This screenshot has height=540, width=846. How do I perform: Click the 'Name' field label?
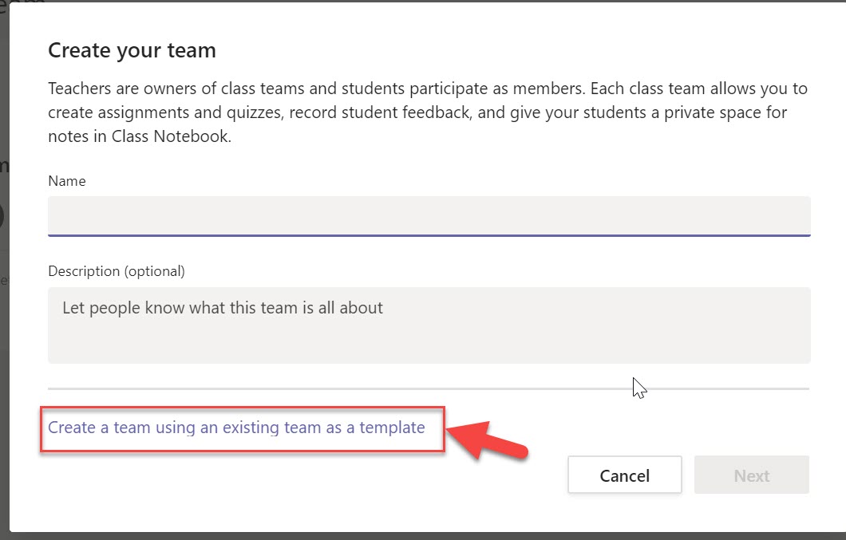[67, 181]
